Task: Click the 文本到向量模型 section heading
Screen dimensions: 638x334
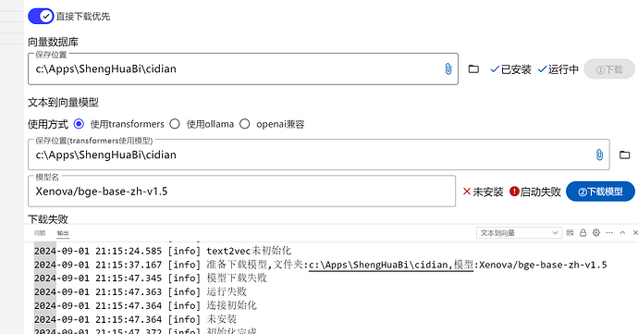Action: 63,103
